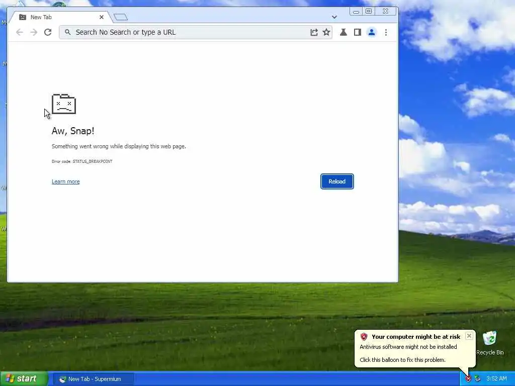Expand the tab search chevron
Screen dimensions: 515x386
(334, 17)
